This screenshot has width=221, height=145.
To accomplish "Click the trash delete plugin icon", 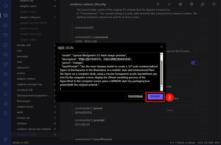I will 192,4.
